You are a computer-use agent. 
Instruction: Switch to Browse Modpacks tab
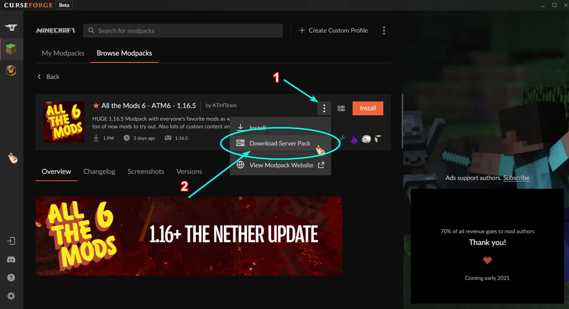point(124,53)
